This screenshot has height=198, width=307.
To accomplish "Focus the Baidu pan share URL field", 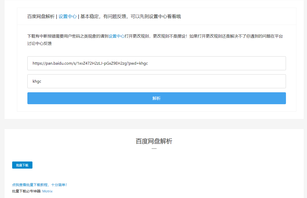I will [x=157, y=63].
